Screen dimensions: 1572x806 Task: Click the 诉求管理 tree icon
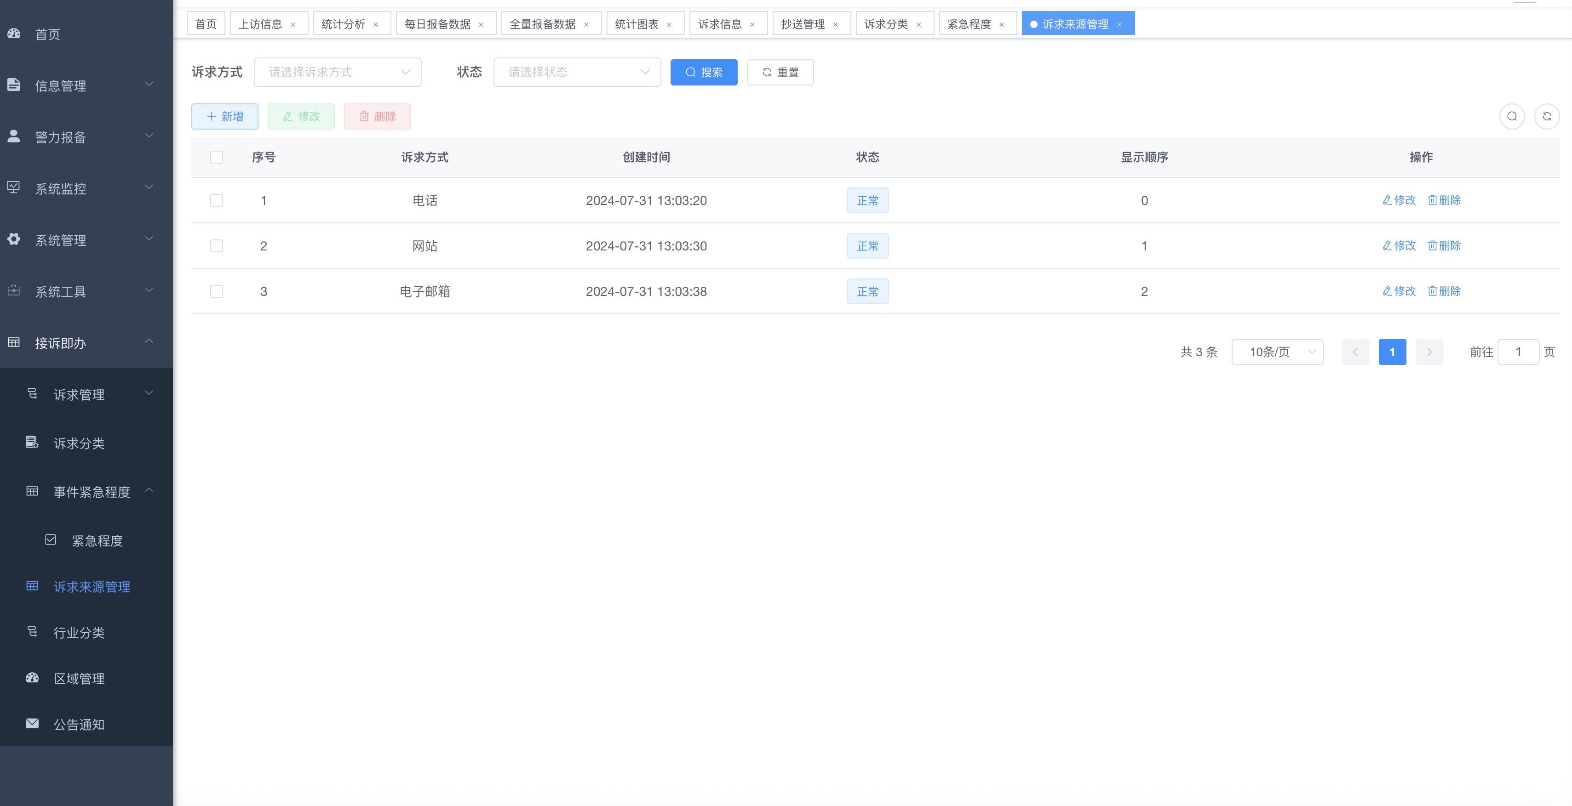(32, 394)
